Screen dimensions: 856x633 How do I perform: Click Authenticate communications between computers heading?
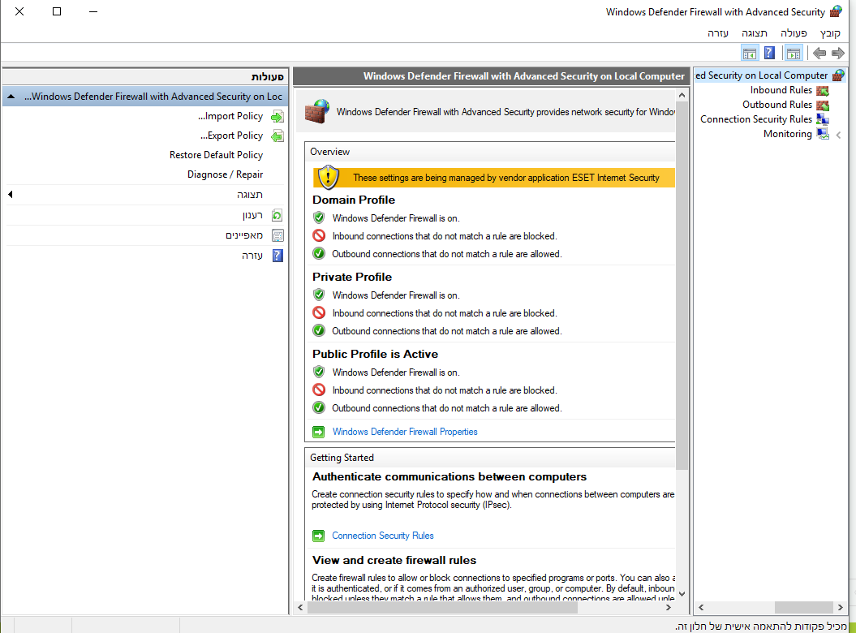(450, 477)
